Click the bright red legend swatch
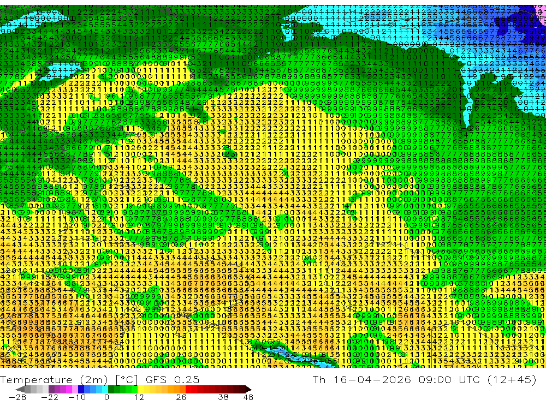Viewport: 546px width, 400px height. (x=188, y=389)
